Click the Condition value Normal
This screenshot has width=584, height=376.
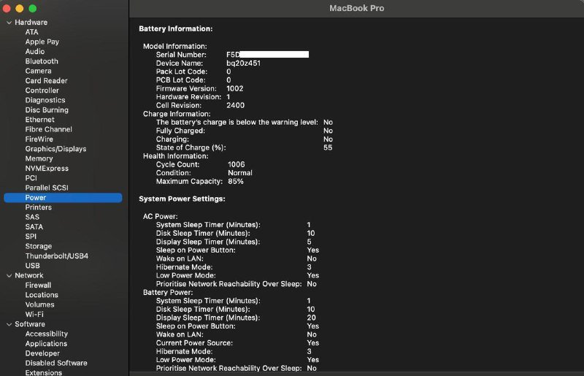pyautogui.click(x=240, y=173)
